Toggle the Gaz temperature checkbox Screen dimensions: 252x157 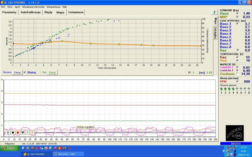click(x=237, y=57)
